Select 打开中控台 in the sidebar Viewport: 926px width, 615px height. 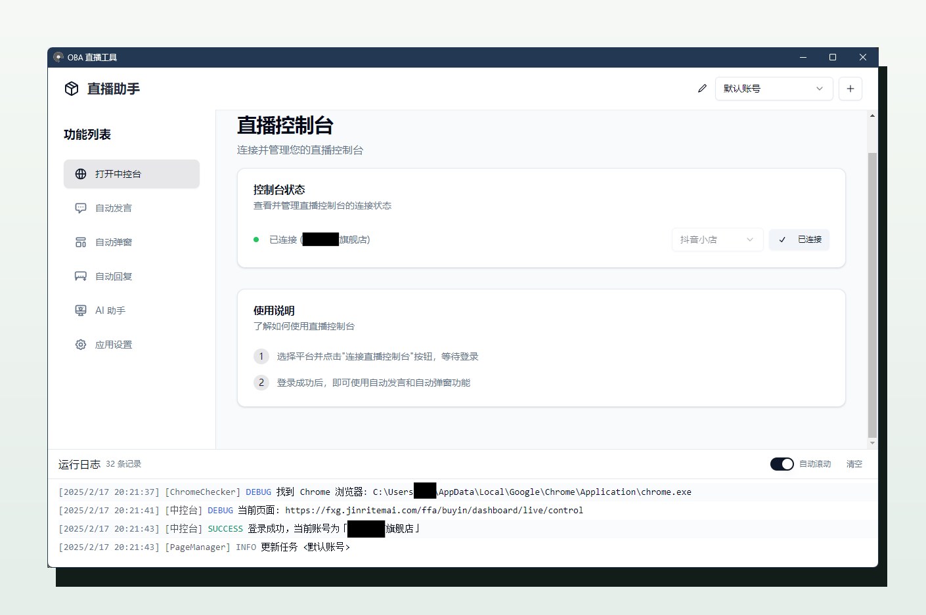coord(131,174)
